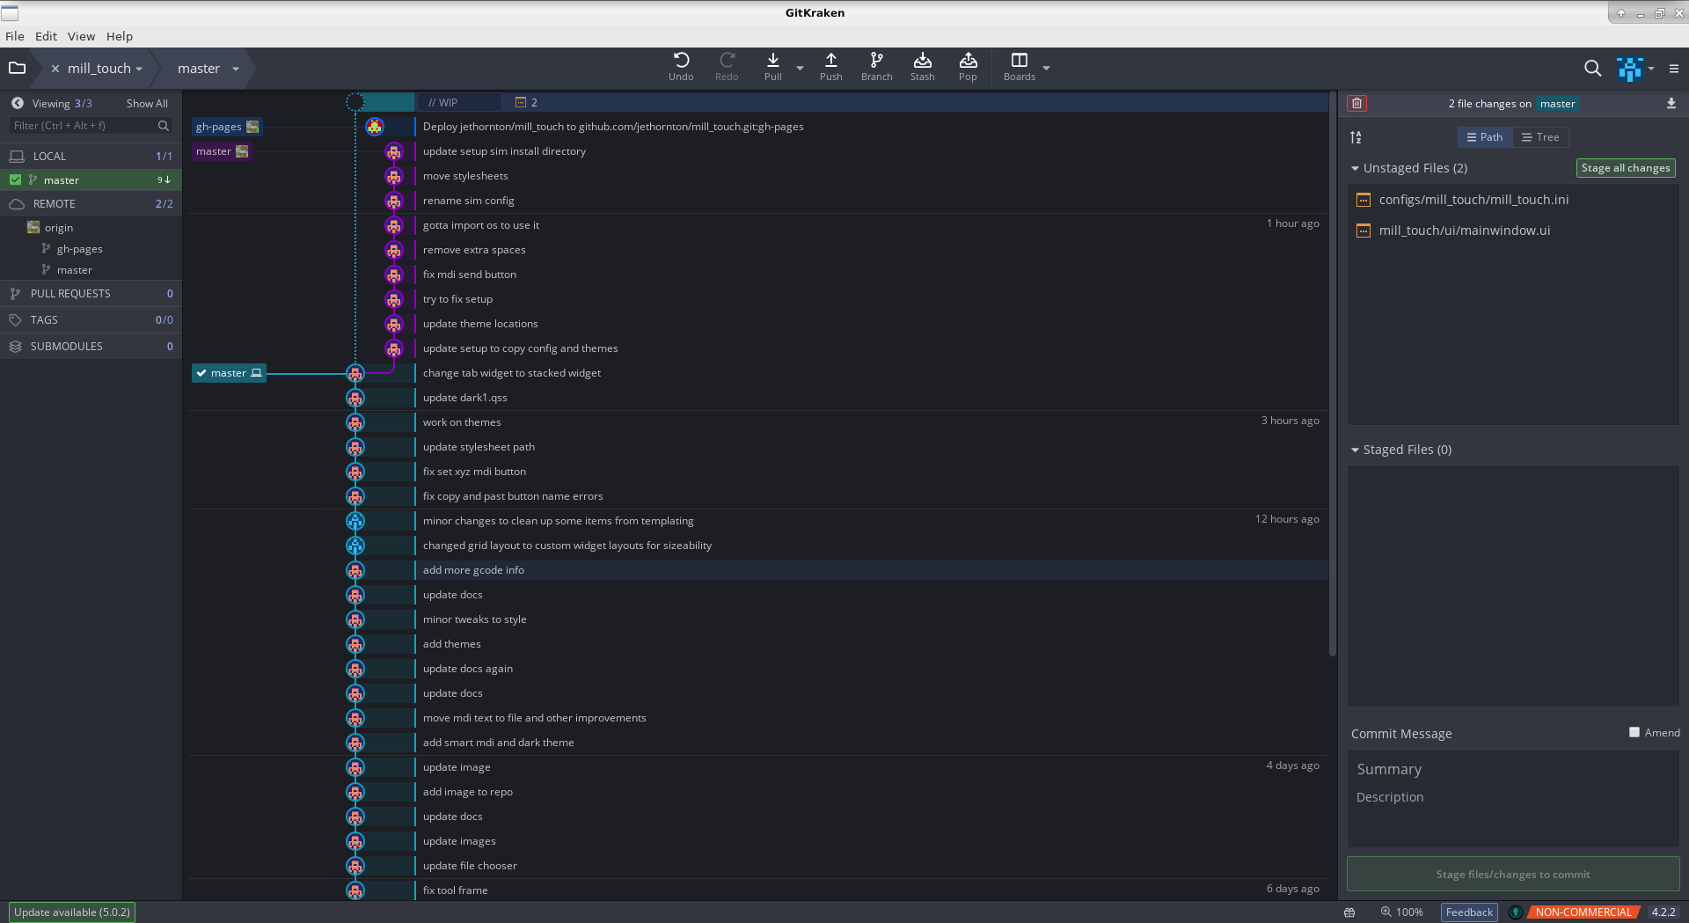The image size is (1689, 923).
Task: Click the Redo toolbar icon
Action: coord(727,67)
